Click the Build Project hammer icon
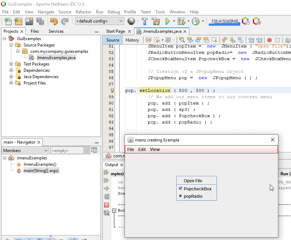 [145, 21]
